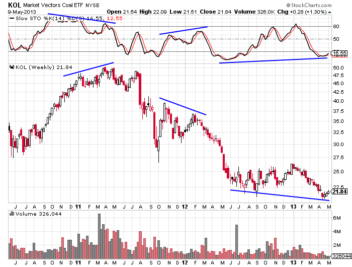
Task: Click the 326044 volume value tag
Action: coord(341,256)
